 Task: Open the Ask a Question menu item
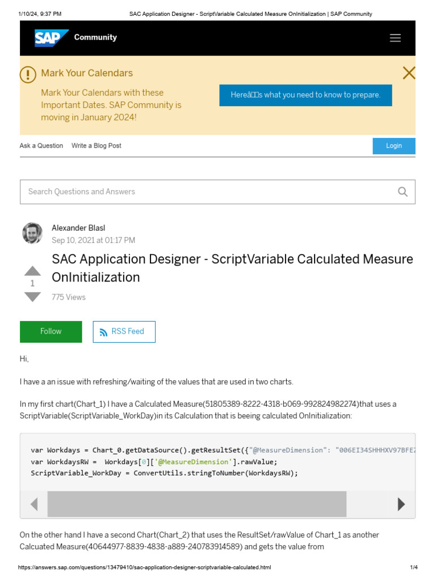pos(41,146)
